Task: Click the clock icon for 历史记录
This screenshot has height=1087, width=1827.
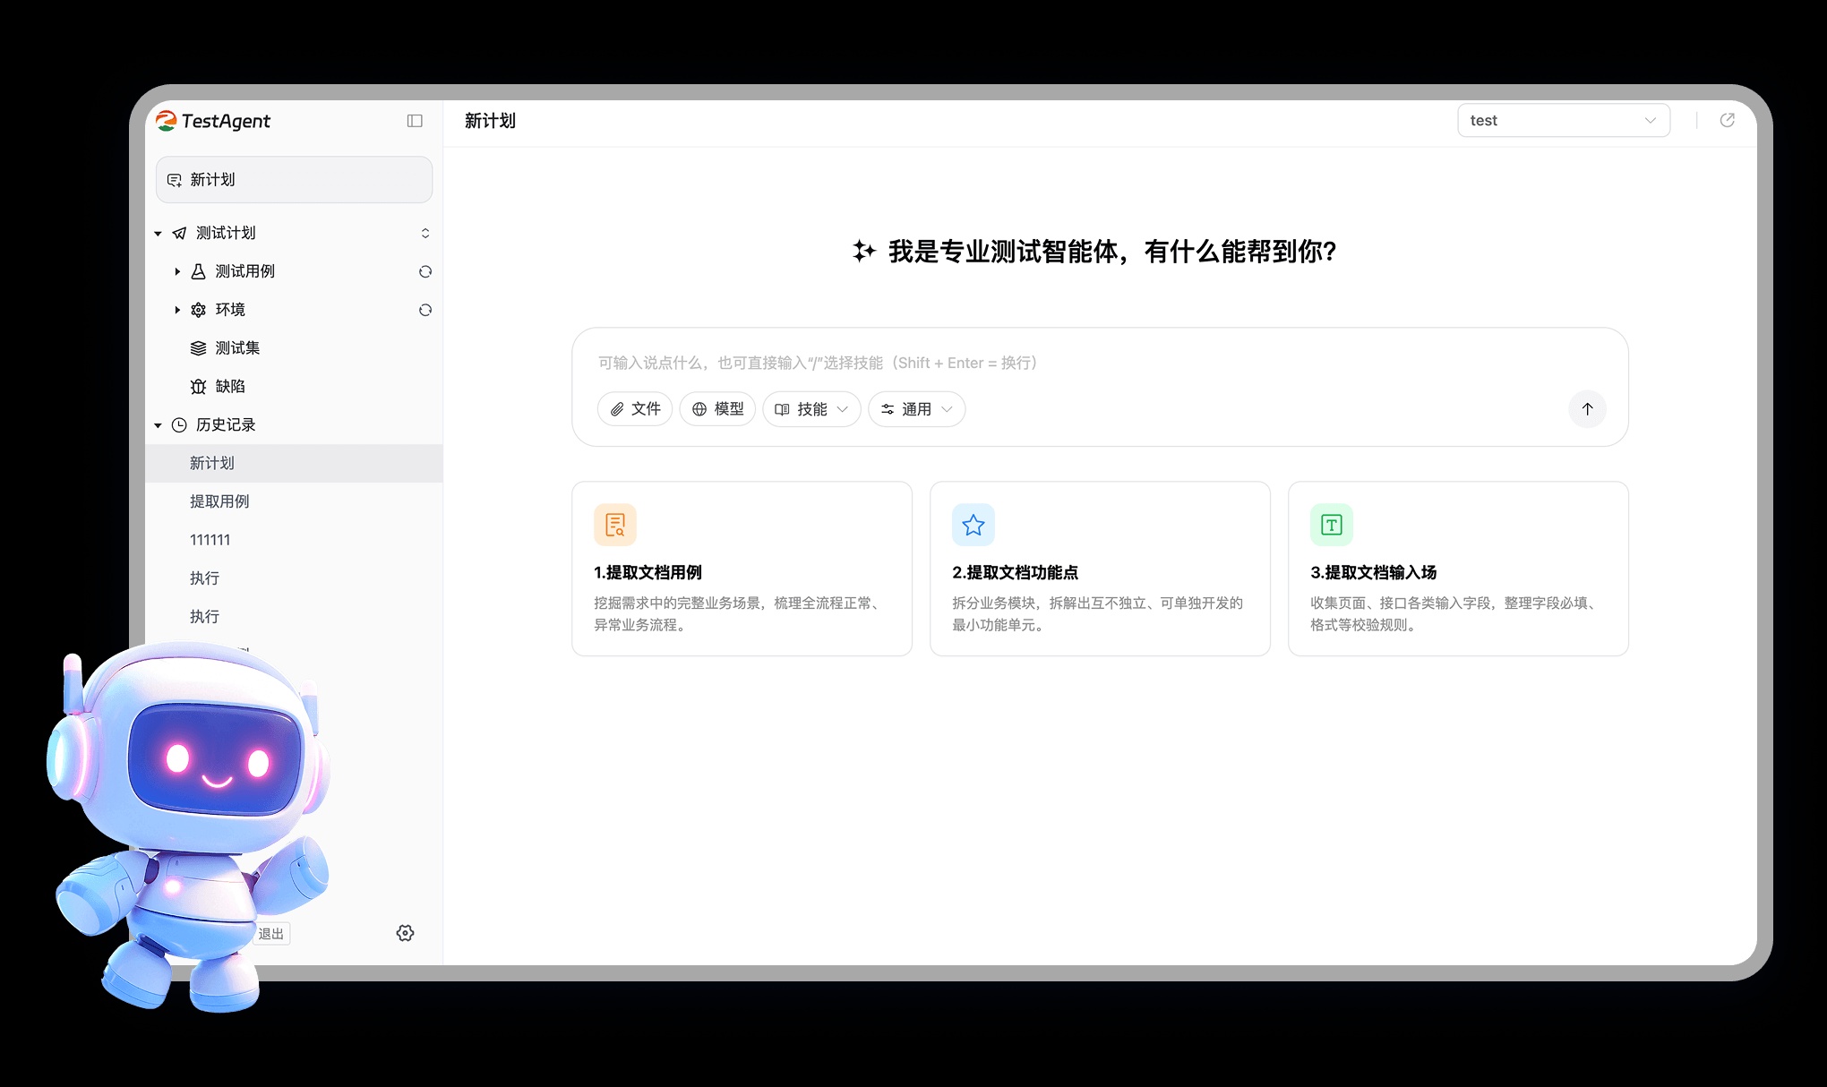Action: pyautogui.click(x=179, y=425)
